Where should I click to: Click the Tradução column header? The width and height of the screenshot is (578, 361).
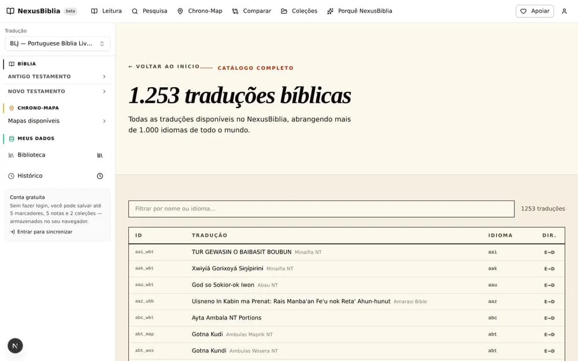pos(209,236)
